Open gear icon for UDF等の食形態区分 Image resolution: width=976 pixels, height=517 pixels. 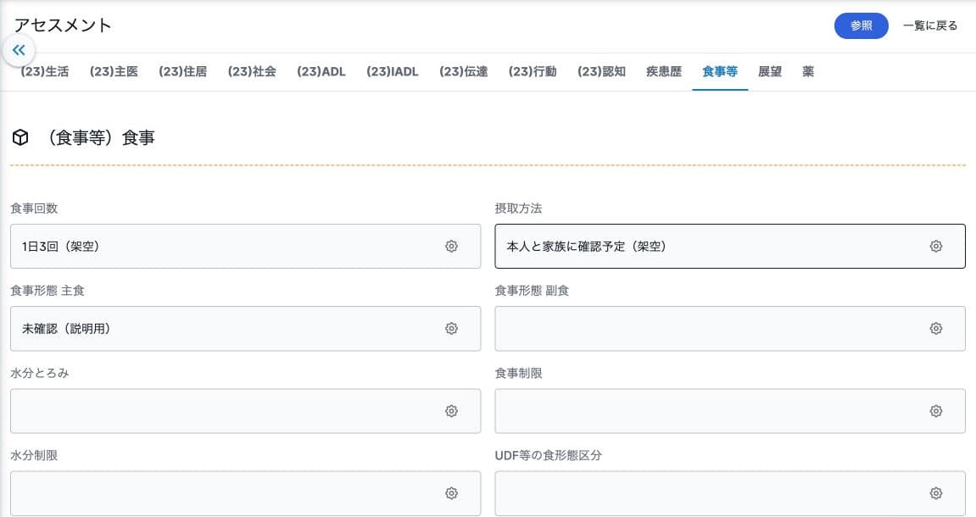click(935, 493)
